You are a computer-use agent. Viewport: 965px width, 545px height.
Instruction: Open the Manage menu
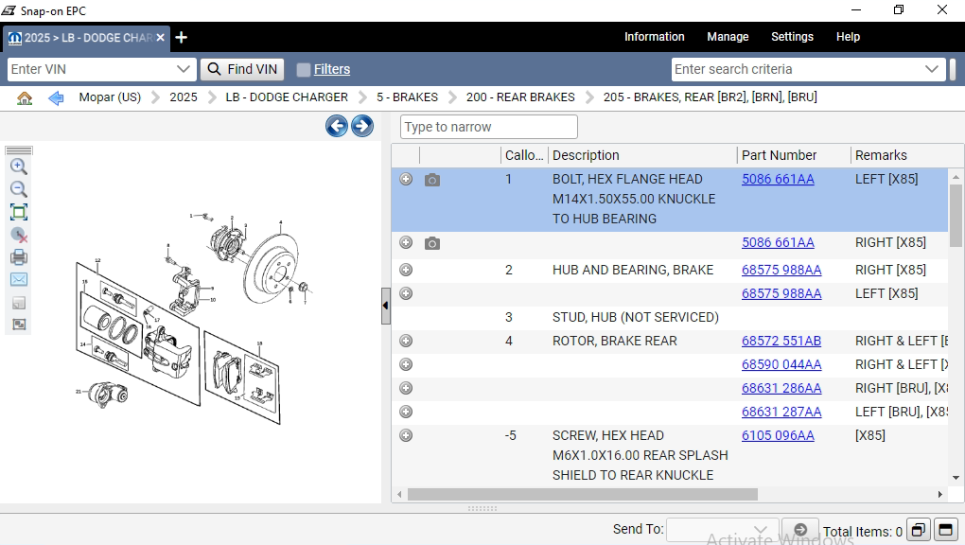point(728,37)
